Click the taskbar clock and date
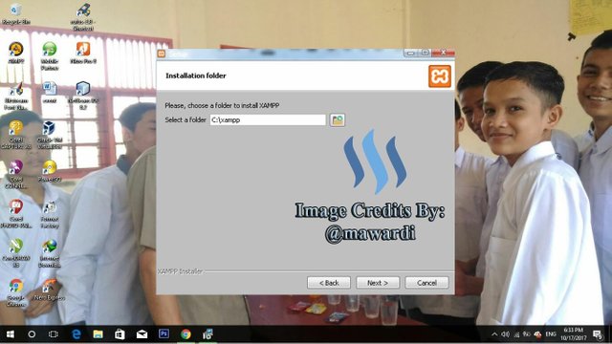The height and width of the screenshot is (344, 612). 574,334
